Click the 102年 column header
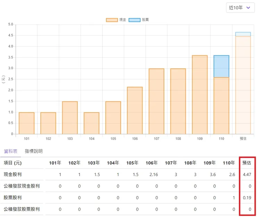 74,163
